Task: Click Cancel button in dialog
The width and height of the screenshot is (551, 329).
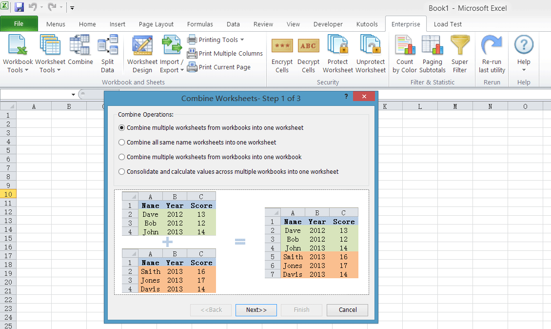Action: pyautogui.click(x=348, y=310)
